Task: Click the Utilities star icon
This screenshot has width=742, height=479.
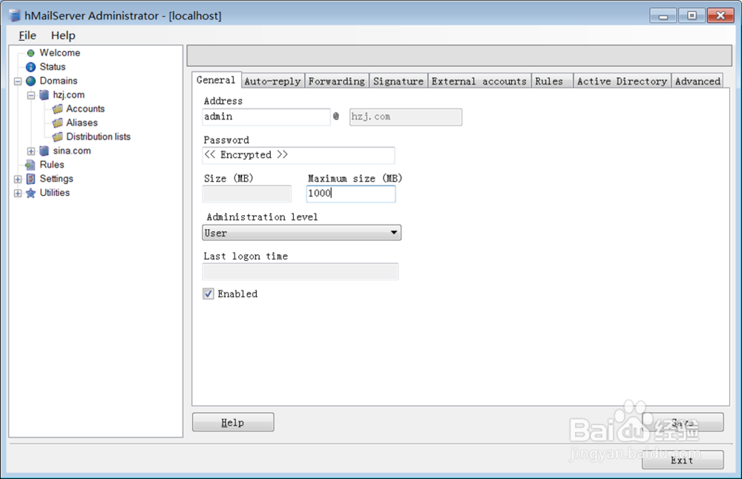Action: (x=30, y=193)
